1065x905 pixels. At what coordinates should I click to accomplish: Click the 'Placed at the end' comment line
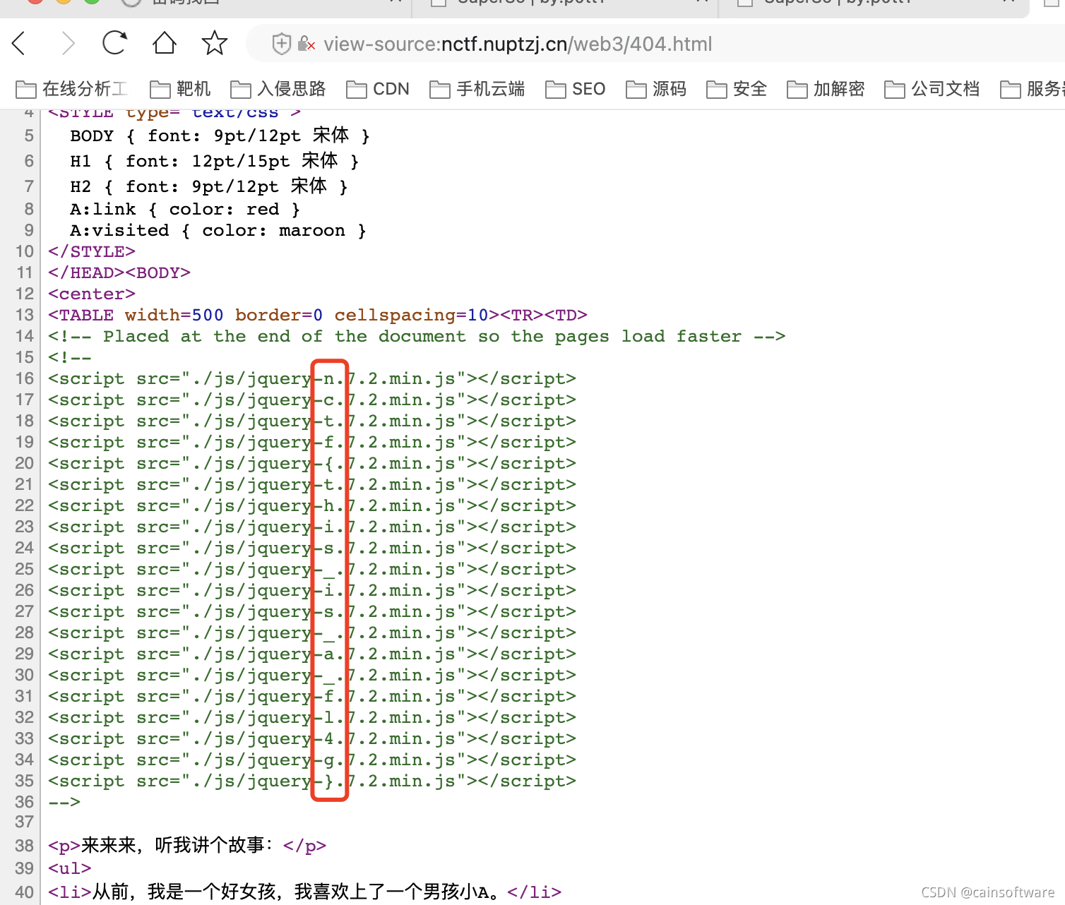[x=417, y=337]
